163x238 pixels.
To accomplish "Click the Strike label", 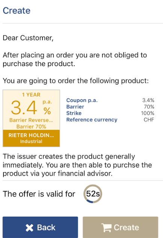I will [x=74, y=113].
